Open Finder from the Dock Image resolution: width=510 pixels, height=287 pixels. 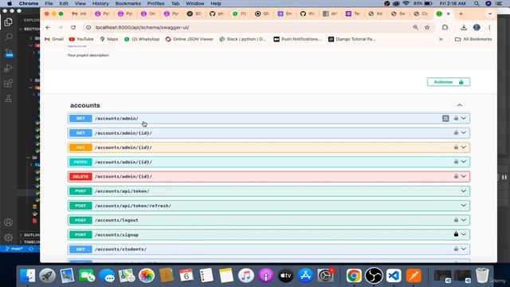28,276
